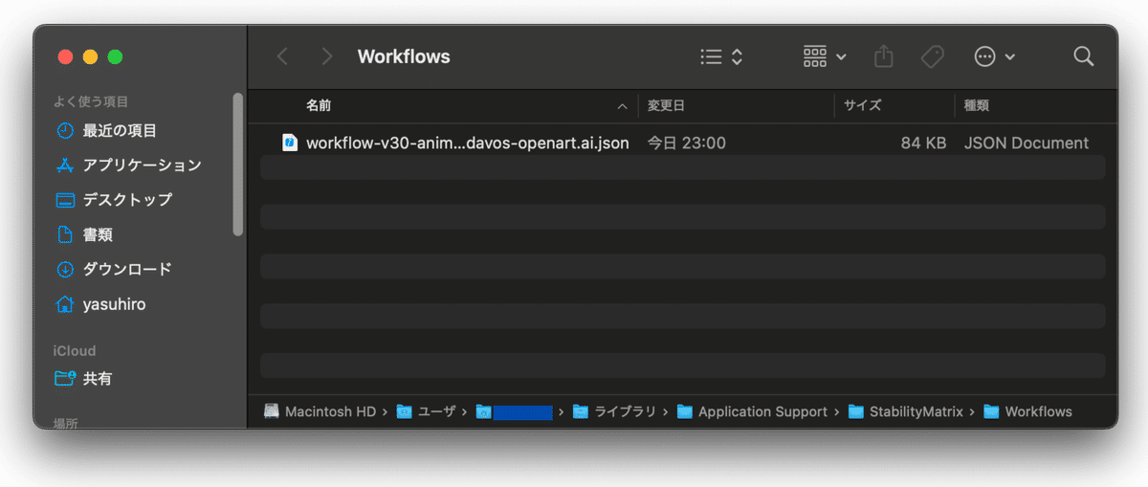Click the Applications icon beside アプリケーション
This screenshot has height=487, width=1148.
(65, 165)
